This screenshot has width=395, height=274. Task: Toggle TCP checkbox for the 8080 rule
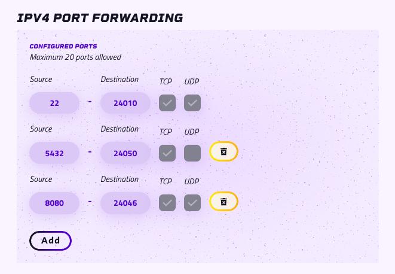167,203
